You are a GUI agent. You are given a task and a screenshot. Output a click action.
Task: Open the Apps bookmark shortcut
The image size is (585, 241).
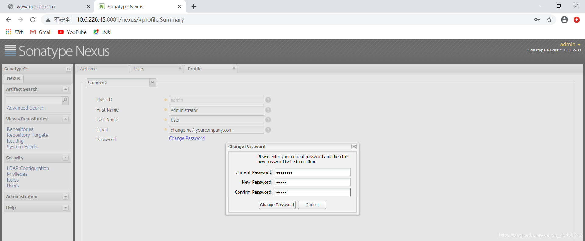15,32
